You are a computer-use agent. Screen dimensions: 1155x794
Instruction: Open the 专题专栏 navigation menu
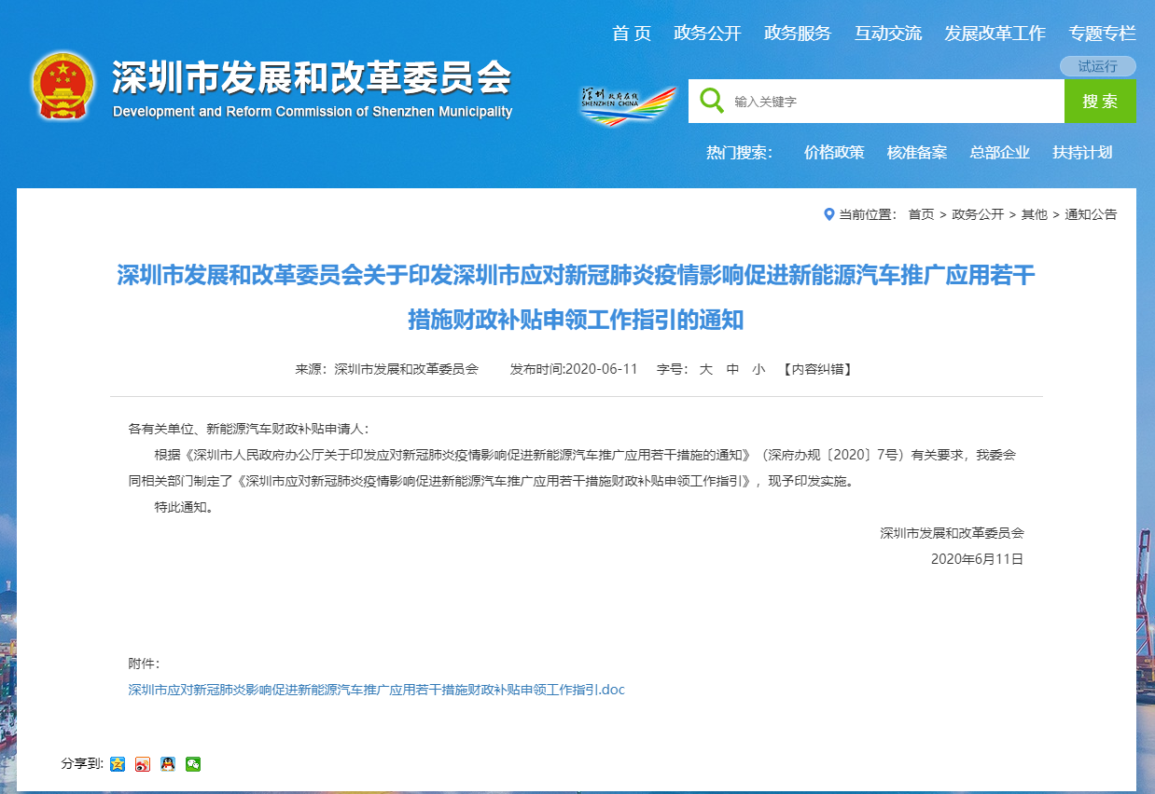(x=1102, y=34)
